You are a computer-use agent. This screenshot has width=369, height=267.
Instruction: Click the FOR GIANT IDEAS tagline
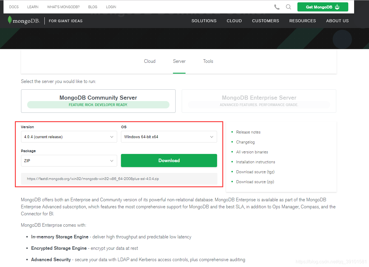66,21
